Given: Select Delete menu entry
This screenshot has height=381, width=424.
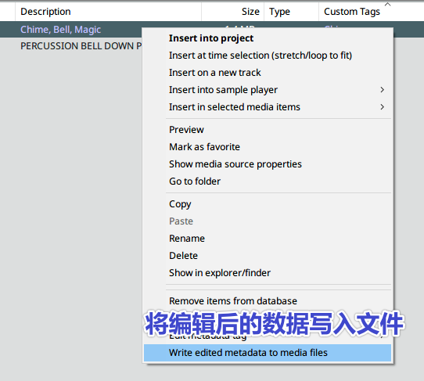Looking at the screenshot, I should click(x=268, y=256).
